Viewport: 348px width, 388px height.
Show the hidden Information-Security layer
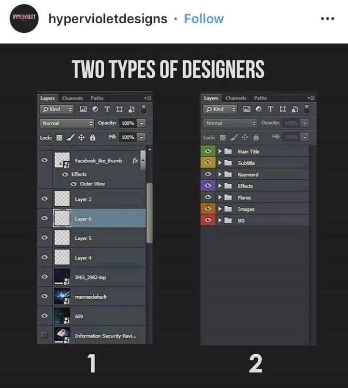click(44, 335)
